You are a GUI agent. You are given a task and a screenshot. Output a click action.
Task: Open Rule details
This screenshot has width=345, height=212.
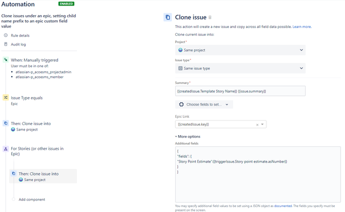click(x=20, y=35)
